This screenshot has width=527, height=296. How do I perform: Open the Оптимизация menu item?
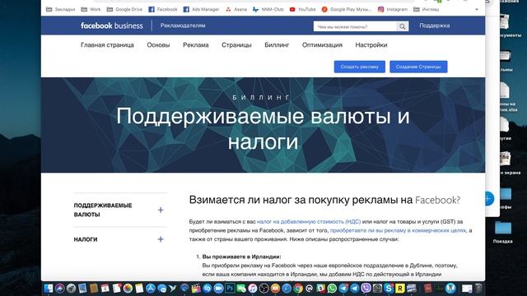(x=322, y=45)
